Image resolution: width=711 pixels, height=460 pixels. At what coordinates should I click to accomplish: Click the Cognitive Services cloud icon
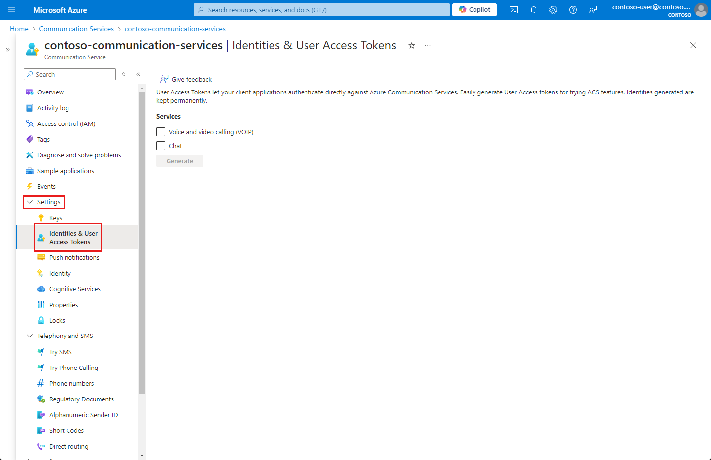coord(41,289)
